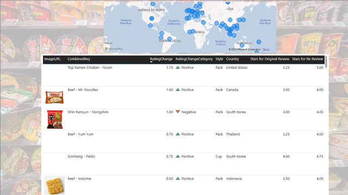Select 'Beef - Indomie' cell
The image size is (348, 195).
(79, 179)
